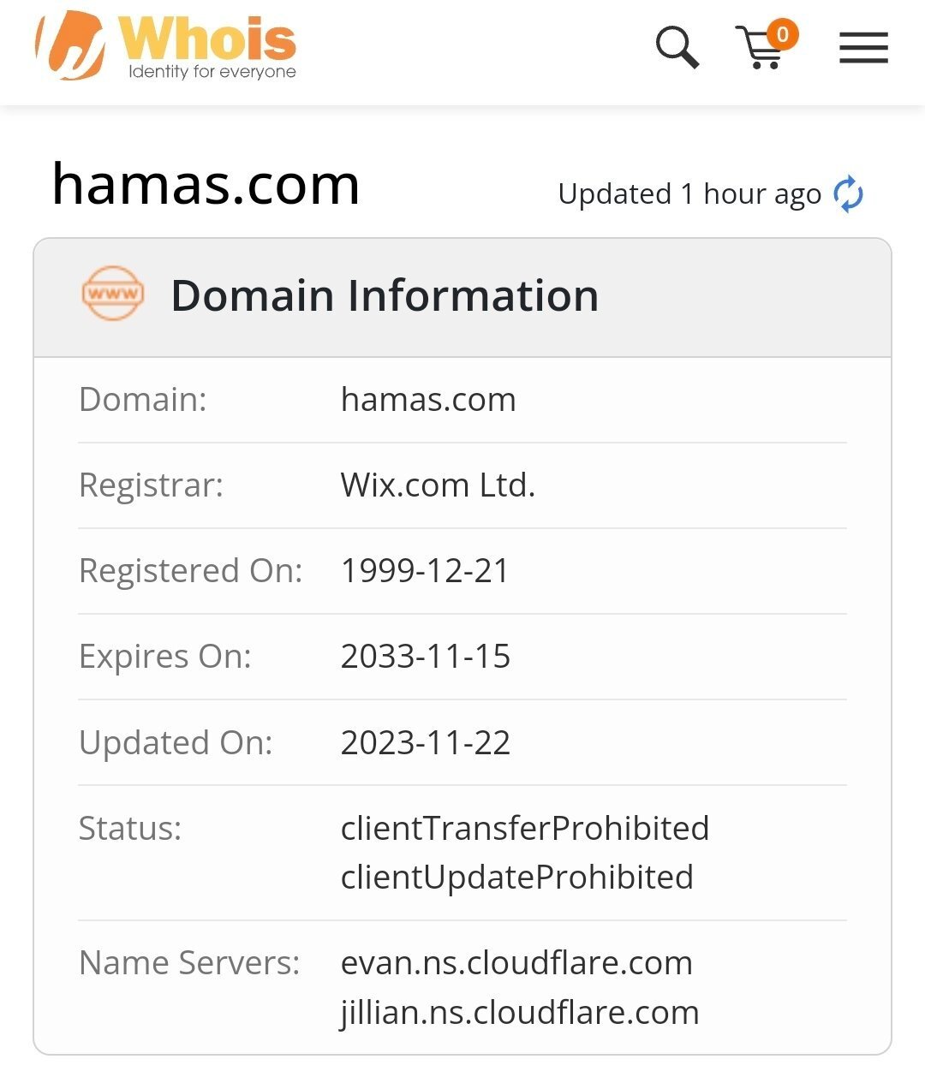
Task: Click the Whois logo
Action: tap(166, 46)
